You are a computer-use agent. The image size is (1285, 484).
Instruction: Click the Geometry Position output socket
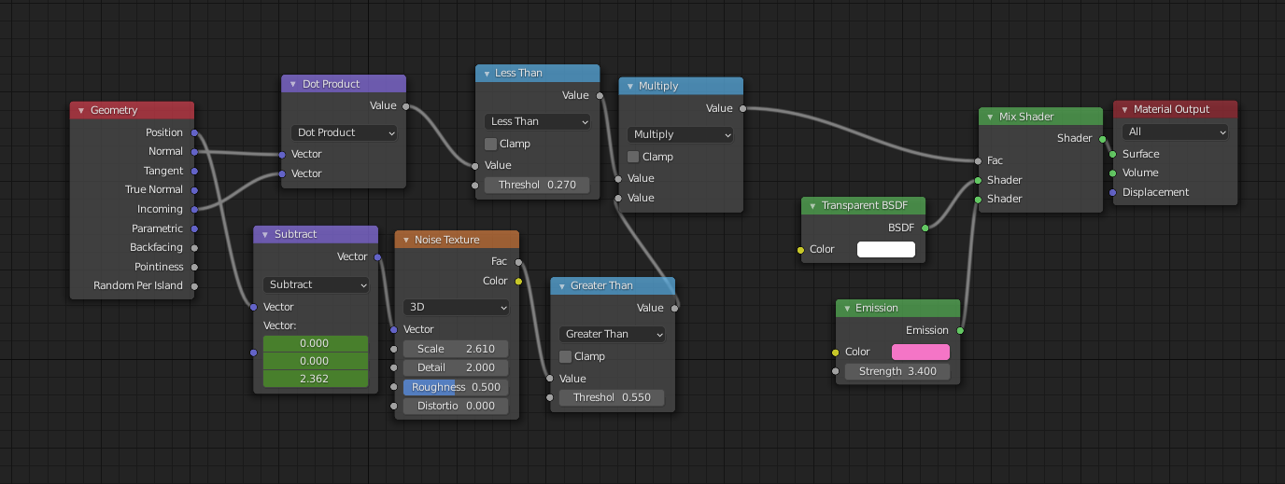pos(194,132)
